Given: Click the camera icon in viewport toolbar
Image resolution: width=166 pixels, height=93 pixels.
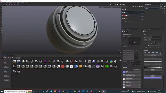Looking at the screenshot, I should point(117,5).
